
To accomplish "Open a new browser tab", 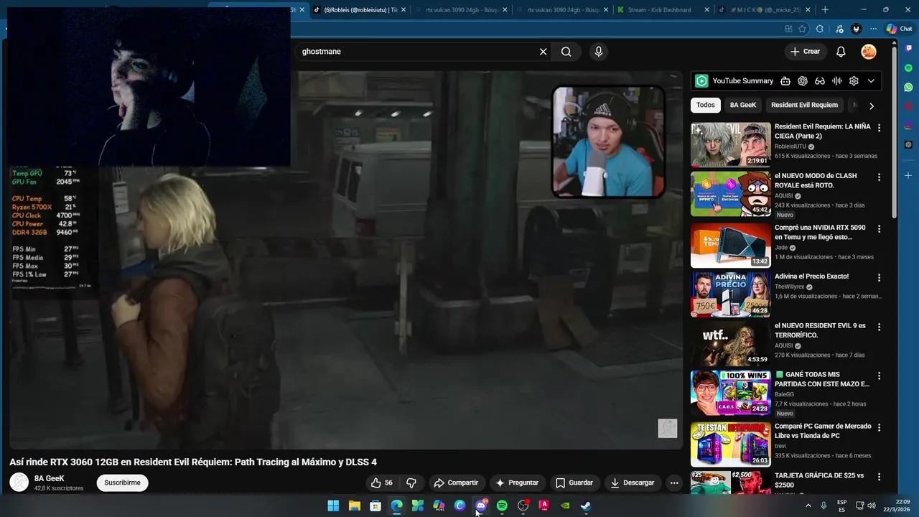I will (x=825, y=10).
